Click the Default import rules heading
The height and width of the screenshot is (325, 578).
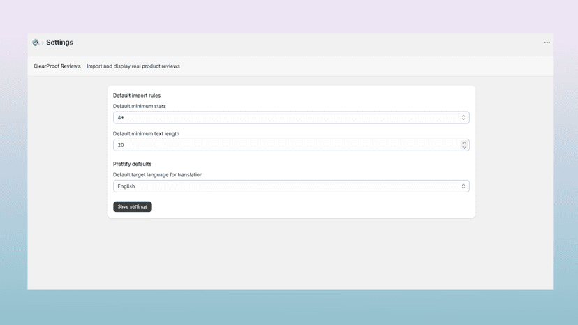(x=137, y=96)
